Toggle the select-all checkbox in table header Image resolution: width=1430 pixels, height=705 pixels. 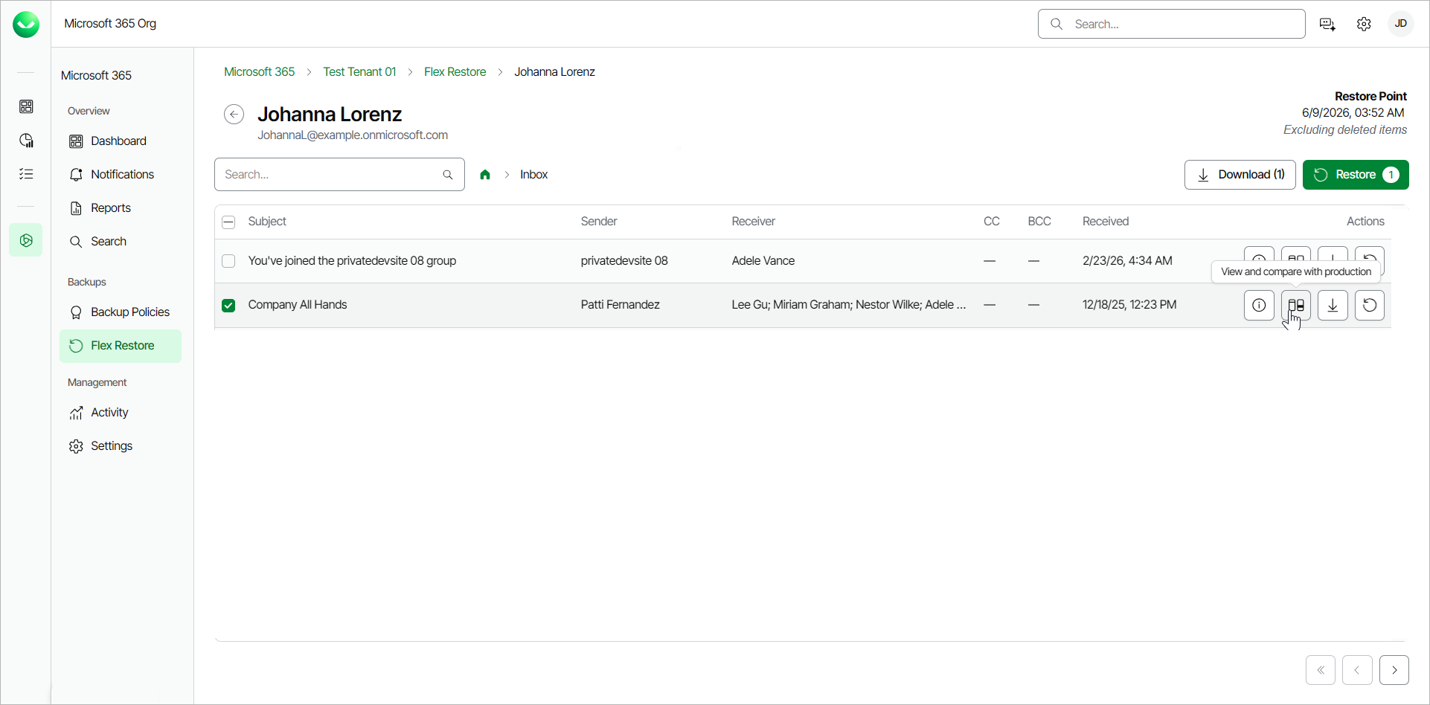(229, 222)
